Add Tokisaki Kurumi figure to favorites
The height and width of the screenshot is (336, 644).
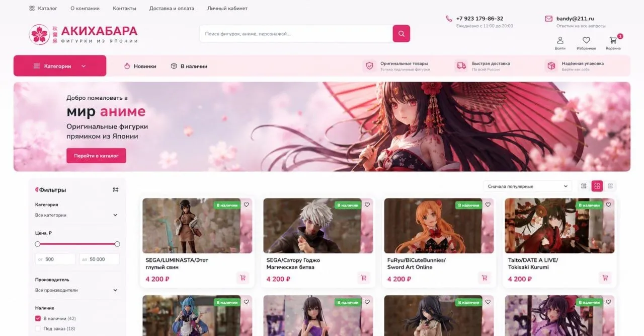tap(609, 205)
